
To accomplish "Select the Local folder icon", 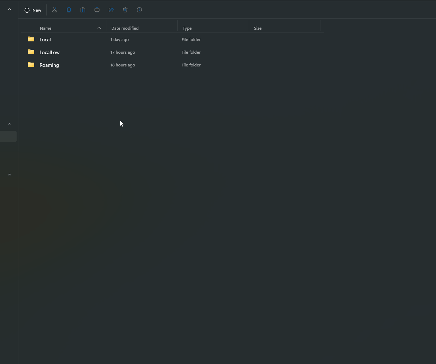I will point(31,39).
